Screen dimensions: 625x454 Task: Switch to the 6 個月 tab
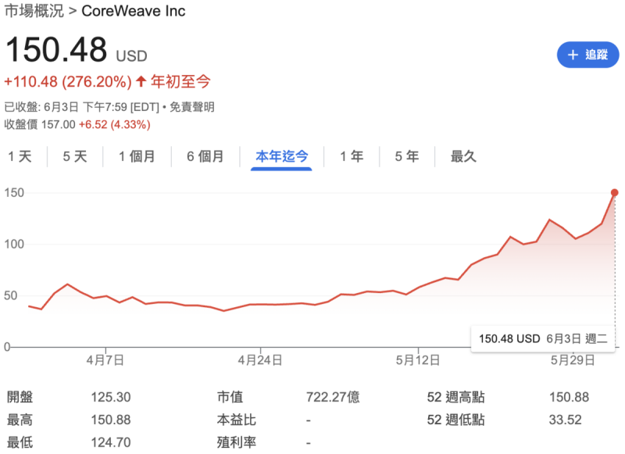point(205,156)
